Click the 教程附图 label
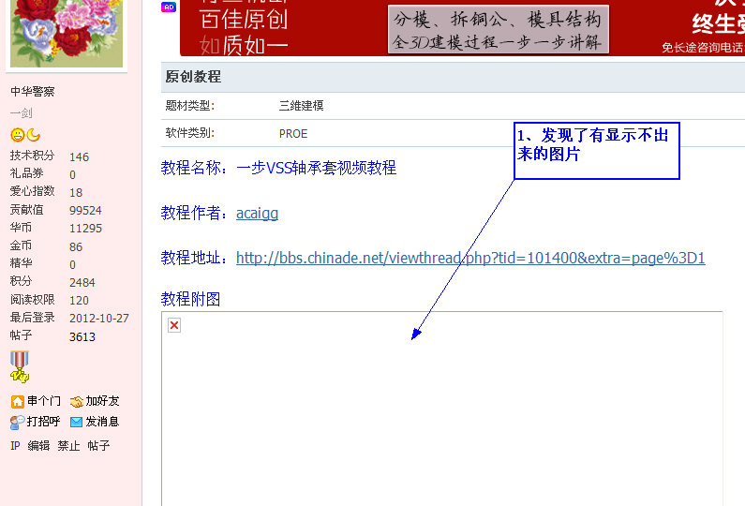The image size is (745, 506). pyautogui.click(x=190, y=299)
